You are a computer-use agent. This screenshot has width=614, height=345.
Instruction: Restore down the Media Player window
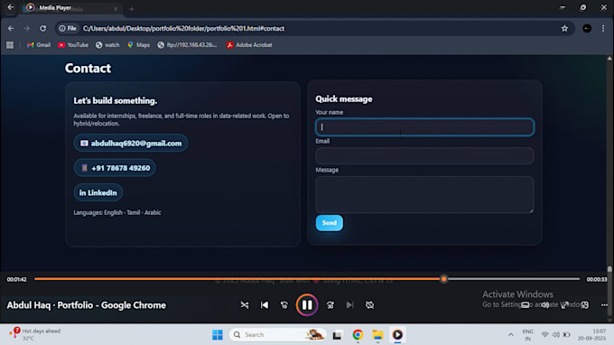click(583, 7)
